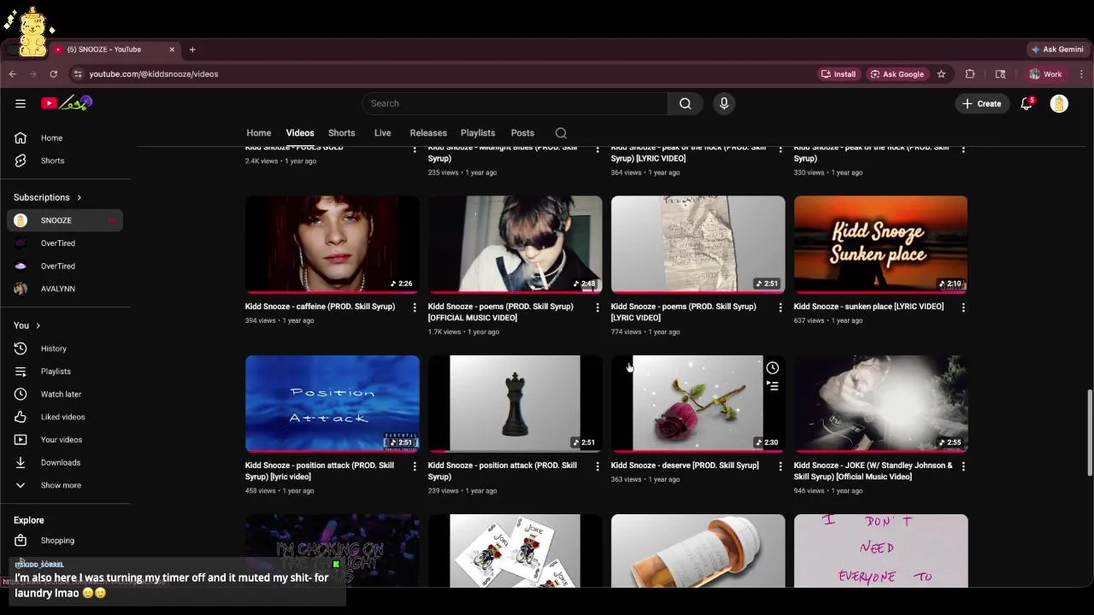Open browser extensions puzzle icon
Screen dimensions: 1094x615
pos(970,74)
